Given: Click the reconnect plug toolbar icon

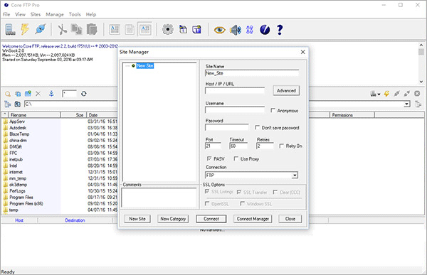Looking at the screenshot, I should [41, 29].
